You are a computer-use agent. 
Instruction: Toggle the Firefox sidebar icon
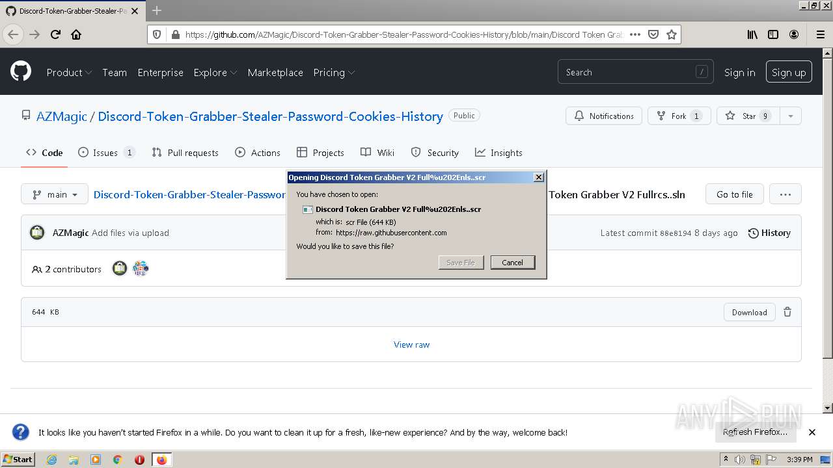click(773, 34)
